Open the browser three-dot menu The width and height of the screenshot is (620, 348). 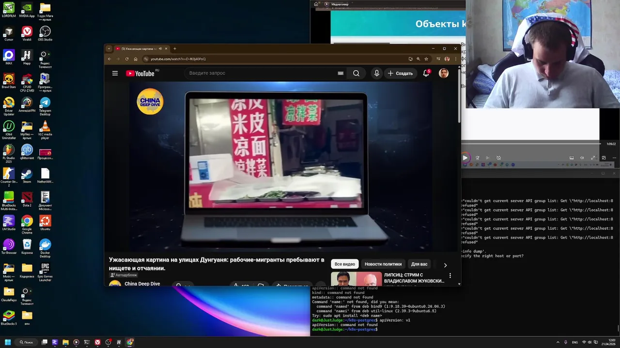tap(455, 59)
